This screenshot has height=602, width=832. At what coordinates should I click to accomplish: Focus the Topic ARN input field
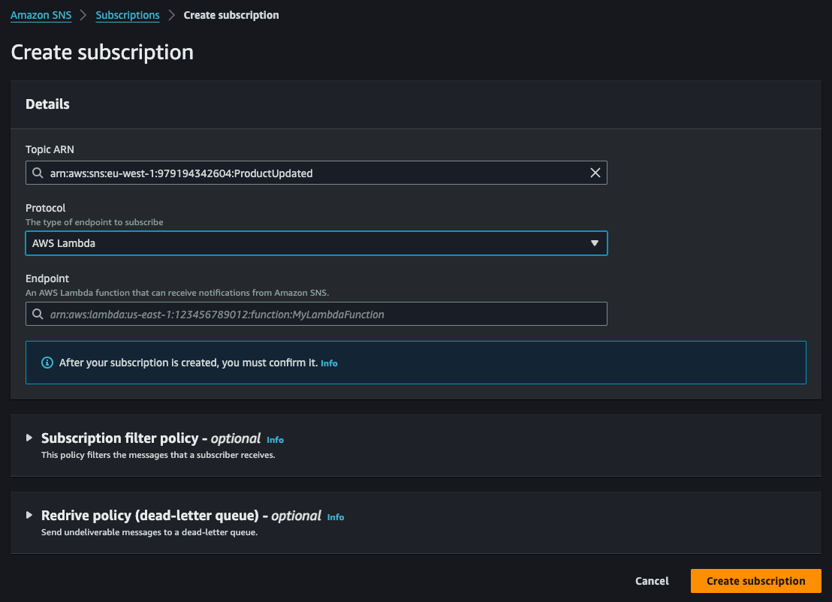tap(316, 173)
